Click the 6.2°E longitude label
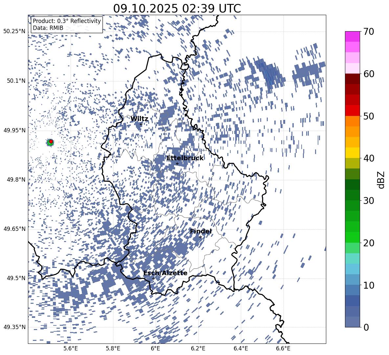 pos(198,349)
